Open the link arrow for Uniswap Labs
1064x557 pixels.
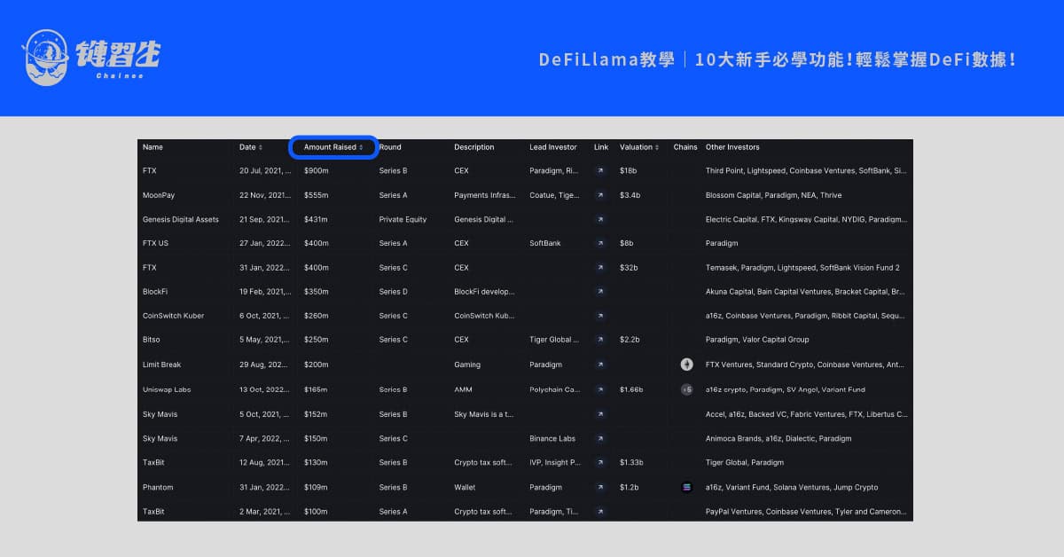[x=600, y=389]
